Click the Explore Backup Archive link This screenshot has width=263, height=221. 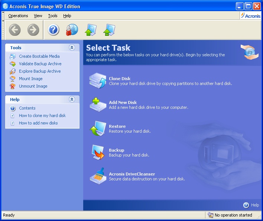(40, 71)
